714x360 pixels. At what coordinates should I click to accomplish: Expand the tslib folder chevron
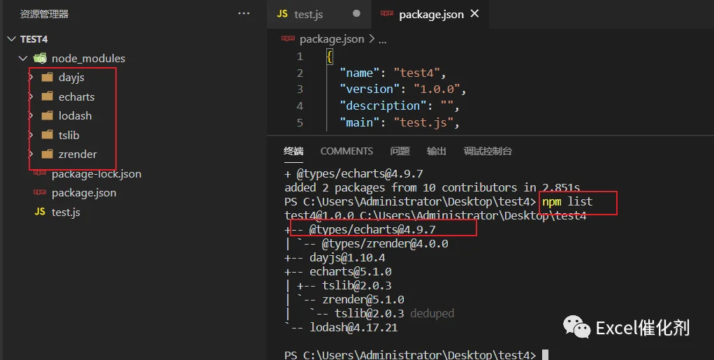click(x=31, y=135)
